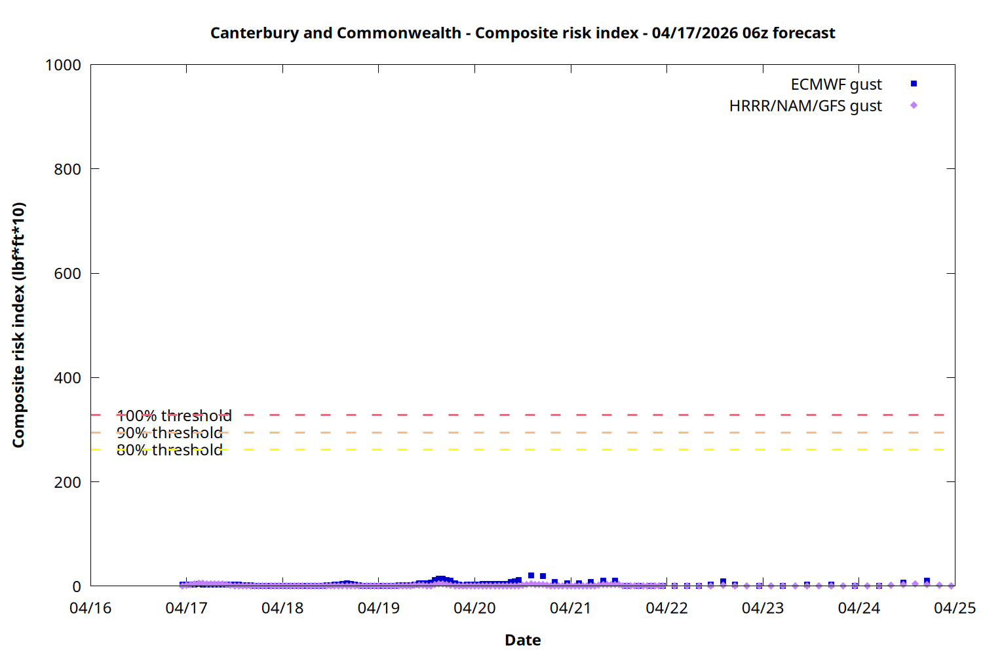
Task: Click the 1000 tick label on y-axis
Action: (63, 65)
